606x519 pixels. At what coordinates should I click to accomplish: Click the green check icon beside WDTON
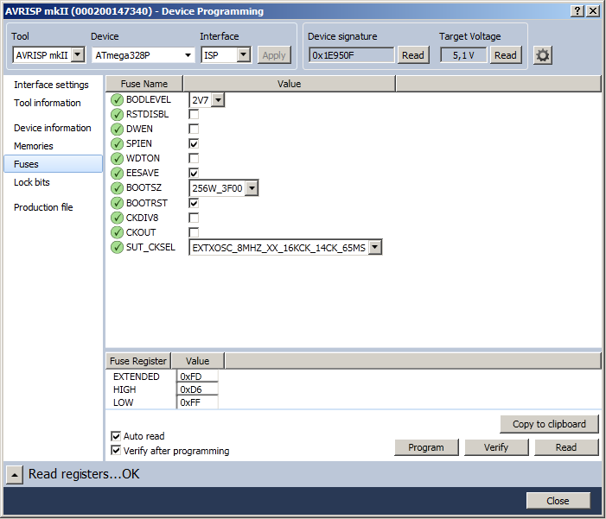point(117,158)
